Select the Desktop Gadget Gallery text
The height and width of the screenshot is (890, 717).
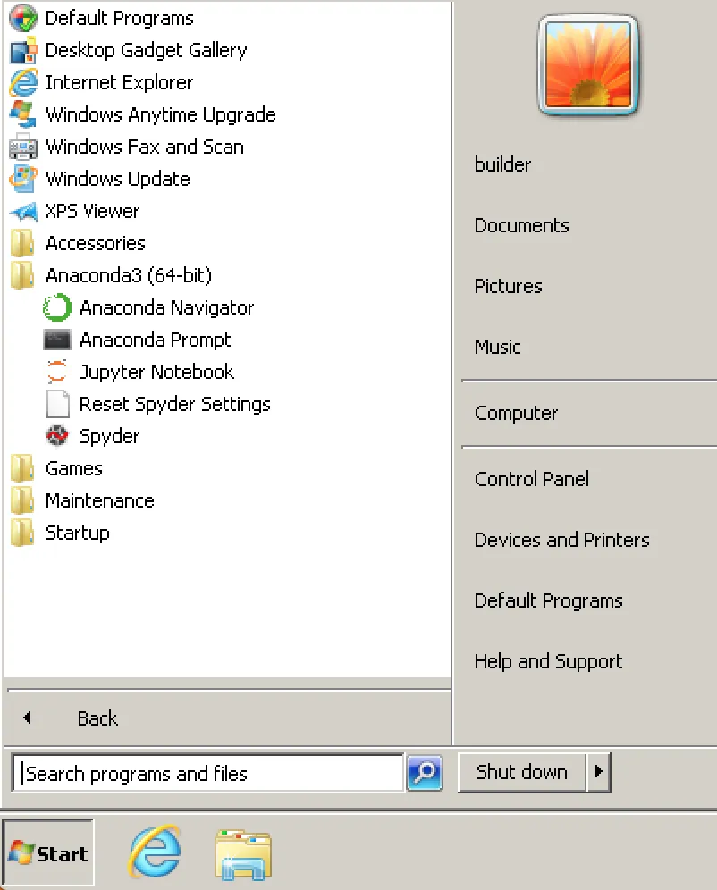click(x=146, y=50)
